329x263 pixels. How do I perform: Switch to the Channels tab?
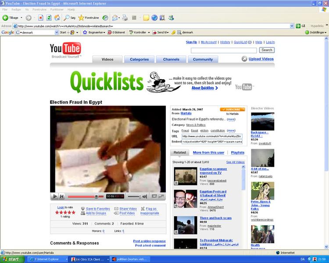point(171,59)
